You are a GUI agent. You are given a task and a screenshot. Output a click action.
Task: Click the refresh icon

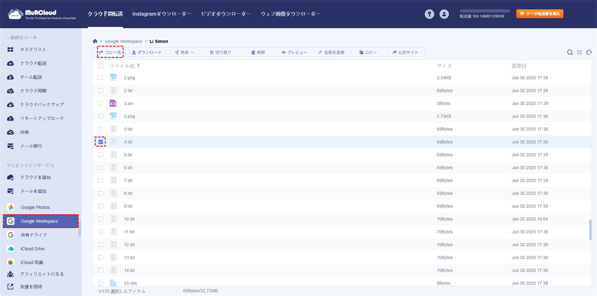coord(589,52)
